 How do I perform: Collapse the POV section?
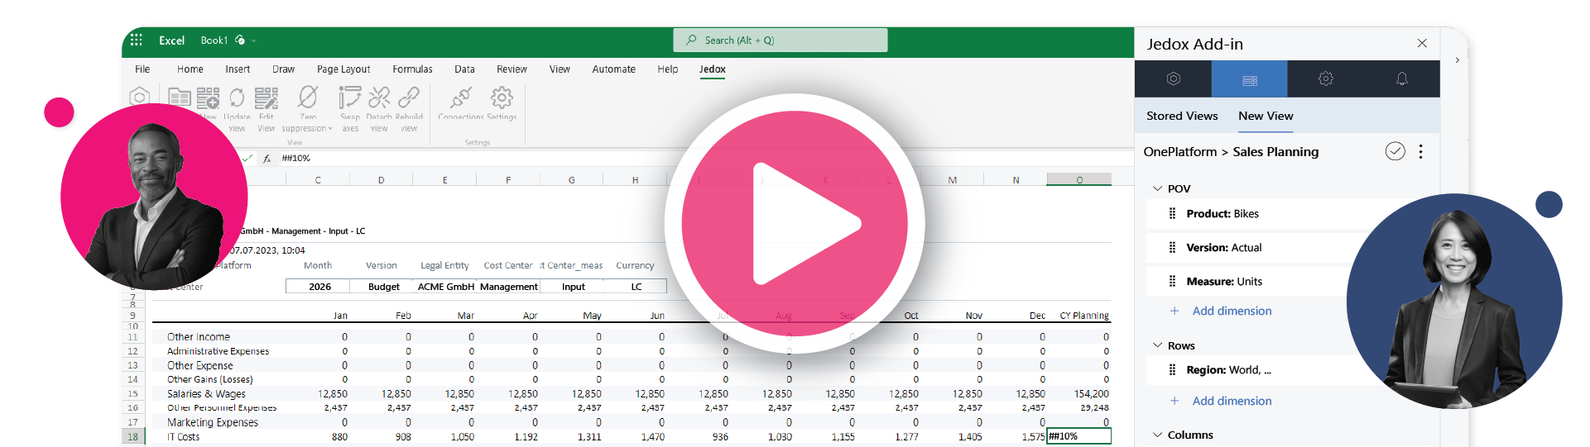[1157, 188]
